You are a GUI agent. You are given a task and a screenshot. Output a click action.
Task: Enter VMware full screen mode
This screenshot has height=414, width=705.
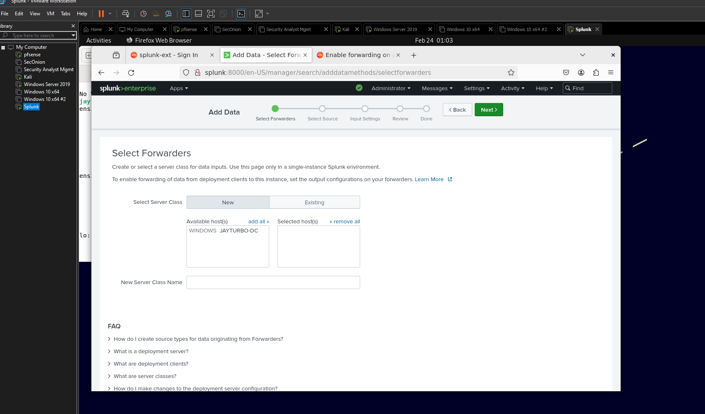[x=211, y=14]
